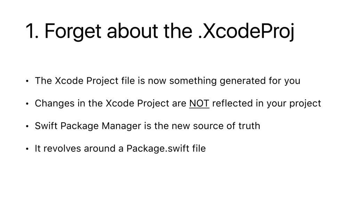This screenshot has height=200, width=356.
Task: Click the bullet dot before "The Xcode Project"
Action: [26, 82]
